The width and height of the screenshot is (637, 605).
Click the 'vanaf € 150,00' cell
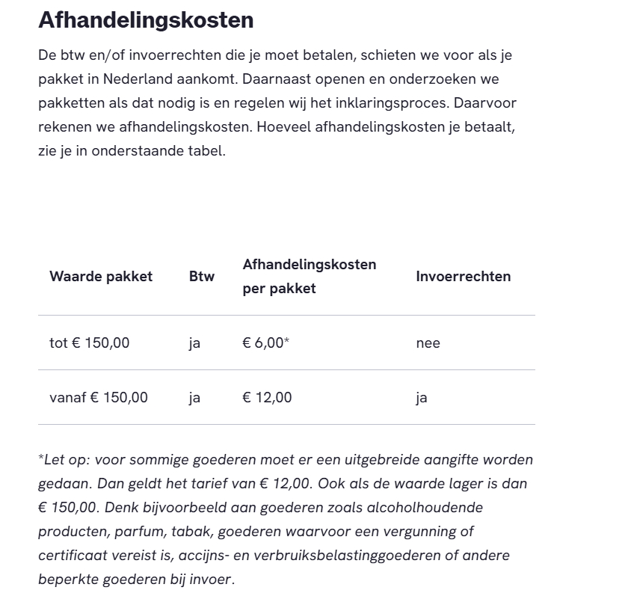pyautogui.click(x=99, y=397)
